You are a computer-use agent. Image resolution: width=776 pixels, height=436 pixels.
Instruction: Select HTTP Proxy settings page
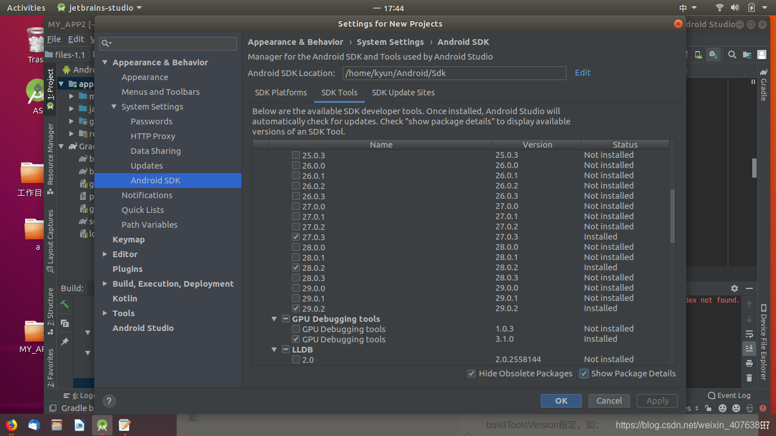[153, 136]
